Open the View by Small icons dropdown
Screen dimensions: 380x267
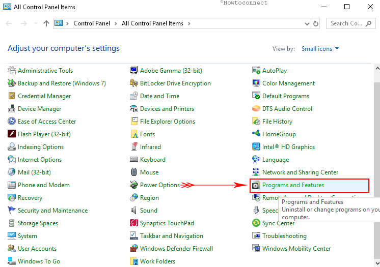pyautogui.click(x=320, y=49)
